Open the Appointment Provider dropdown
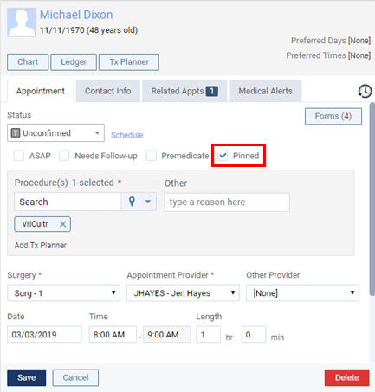This screenshot has height=392, width=375. click(x=183, y=293)
